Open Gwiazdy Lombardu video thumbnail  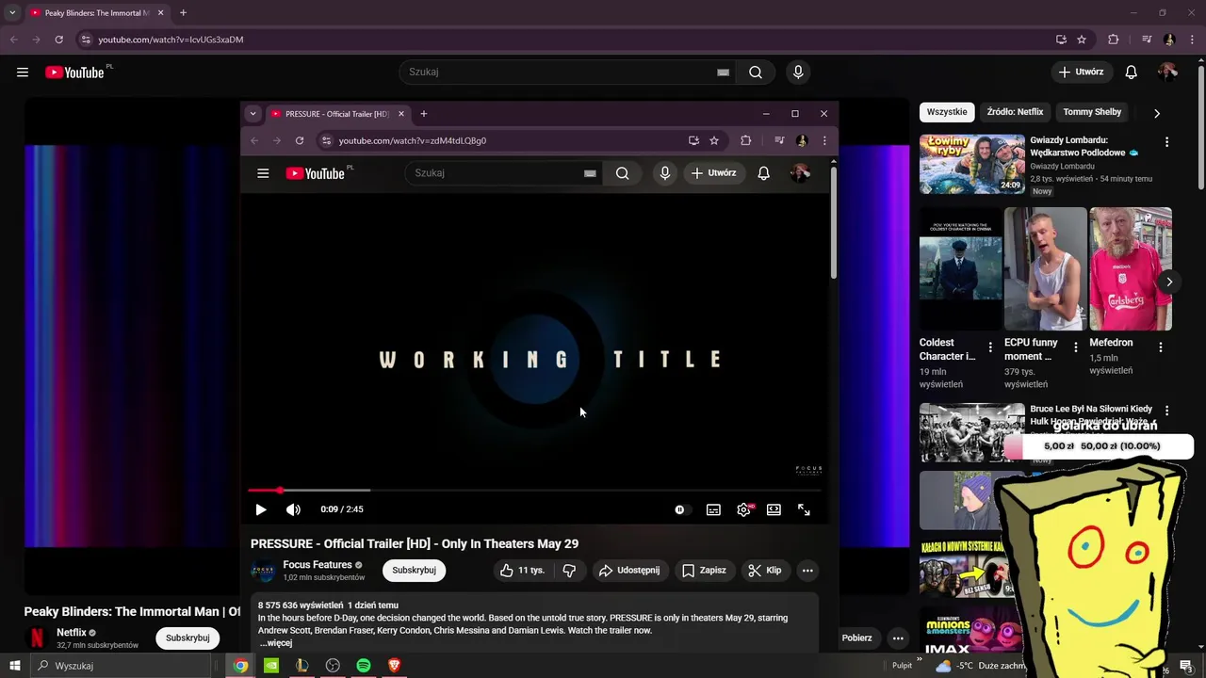(972, 164)
